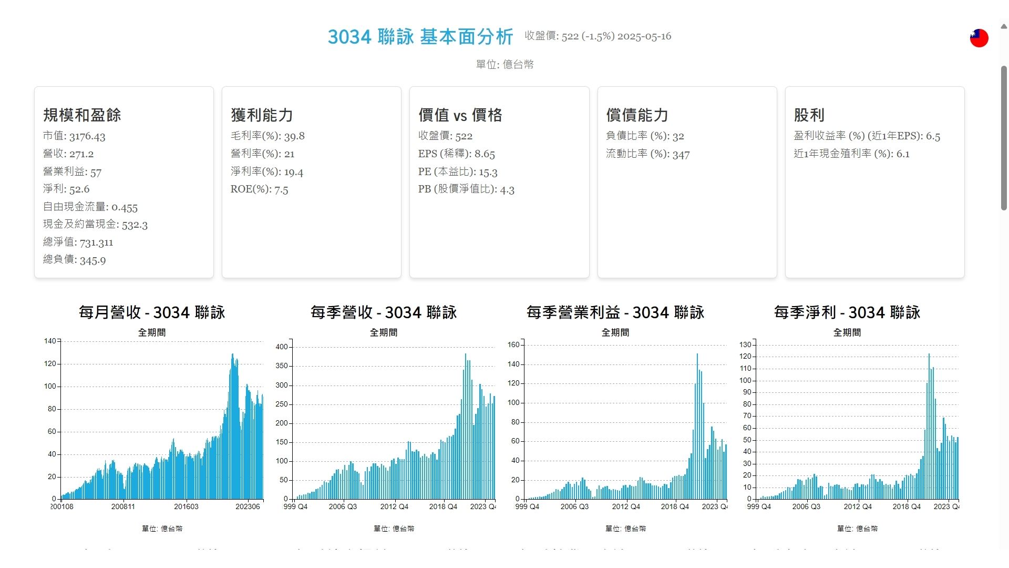
Task: Click 全期間 label under 每季營收 title
Action: point(383,332)
